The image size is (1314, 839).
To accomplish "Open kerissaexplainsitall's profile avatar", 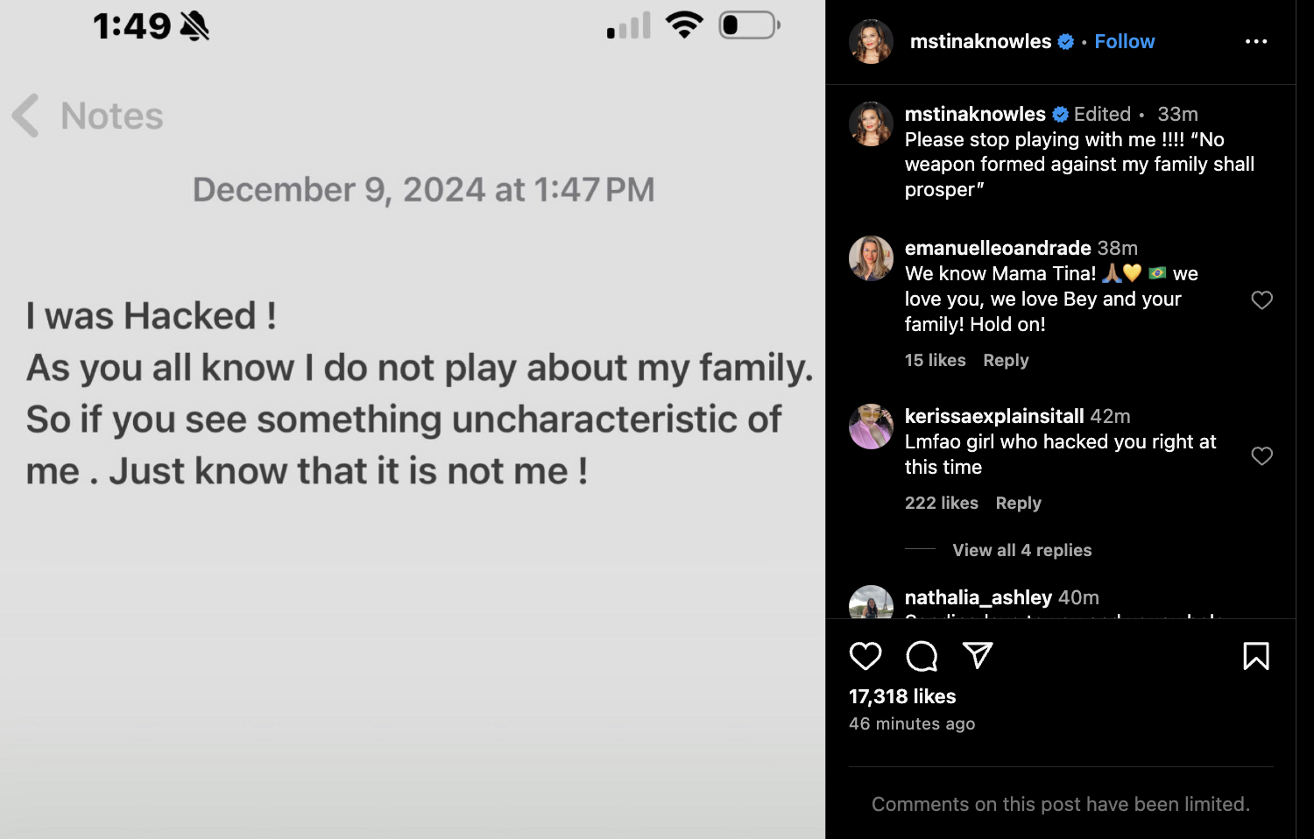I will 871,427.
